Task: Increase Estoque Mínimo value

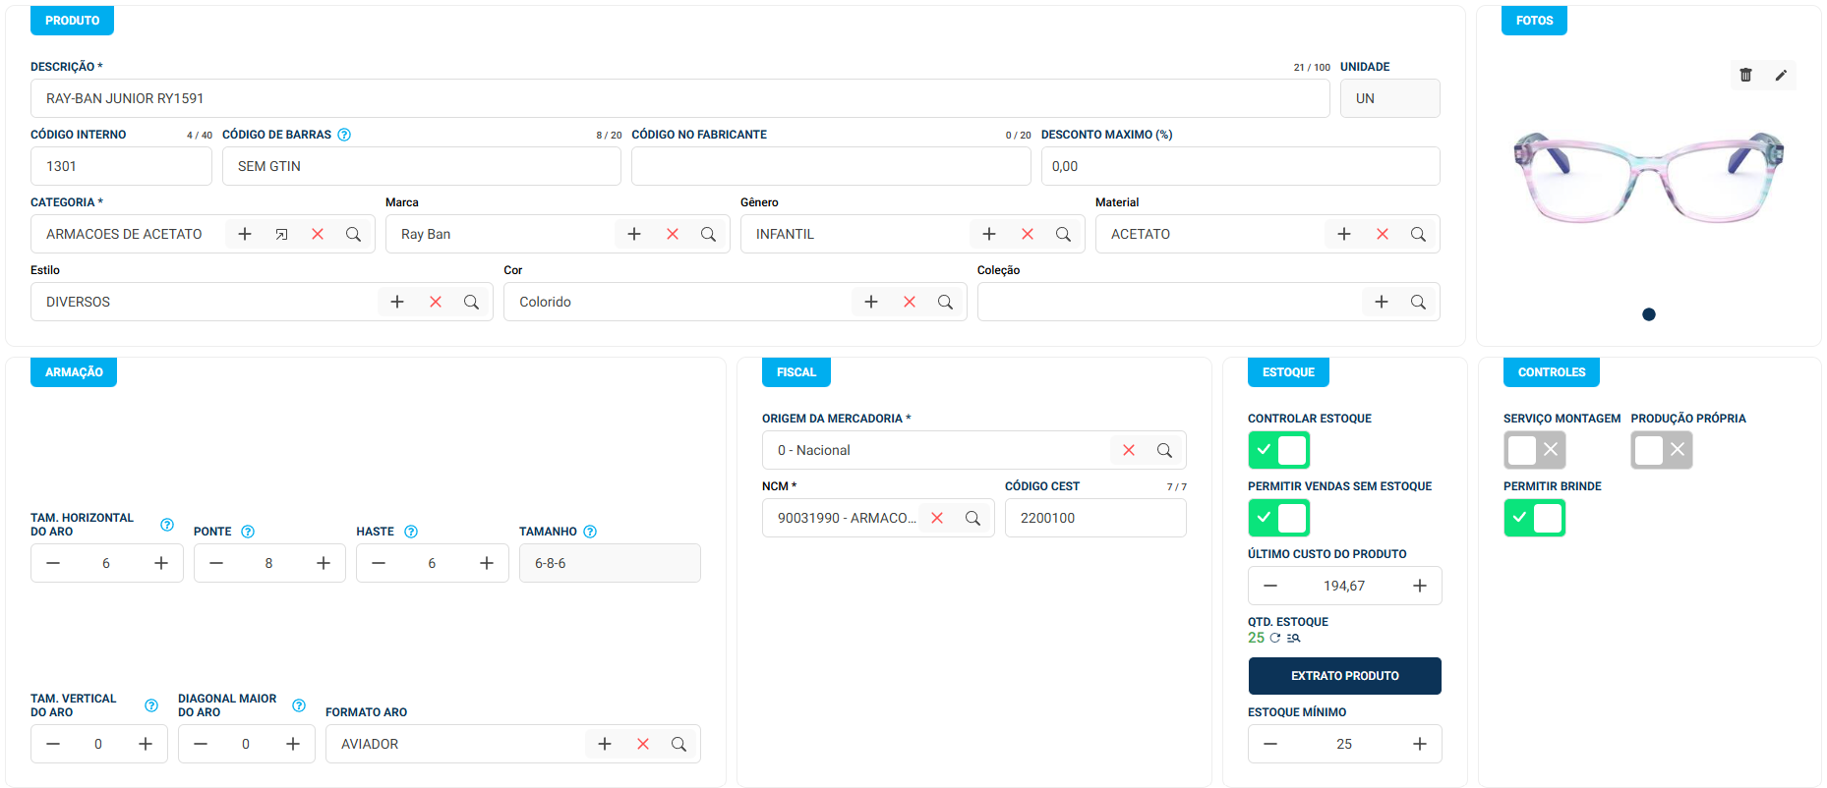Action: coord(1420,744)
